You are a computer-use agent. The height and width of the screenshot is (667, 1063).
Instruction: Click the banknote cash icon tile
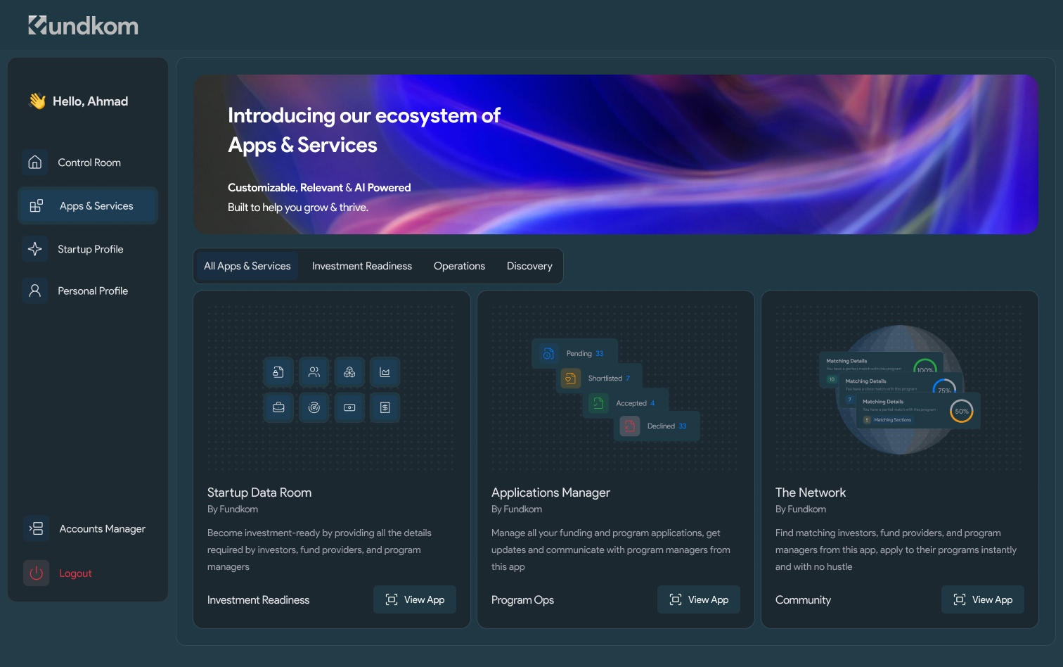(349, 407)
